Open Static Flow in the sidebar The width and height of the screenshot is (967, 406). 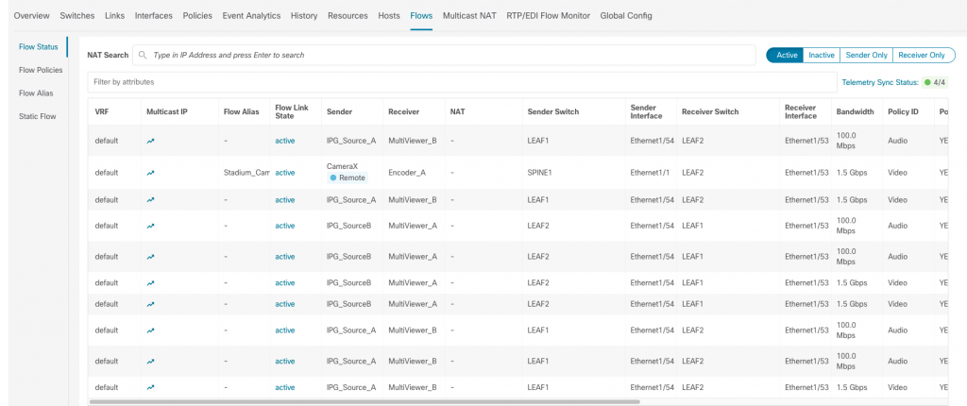pyautogui.click(x=38, y=116)
